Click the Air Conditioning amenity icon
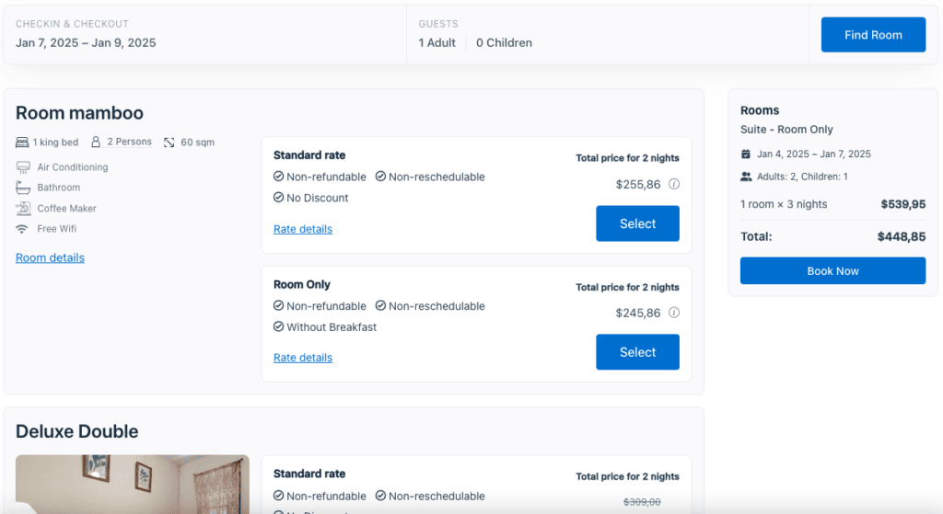The width and height of the screenshot is (943, 514). point(23,167)
